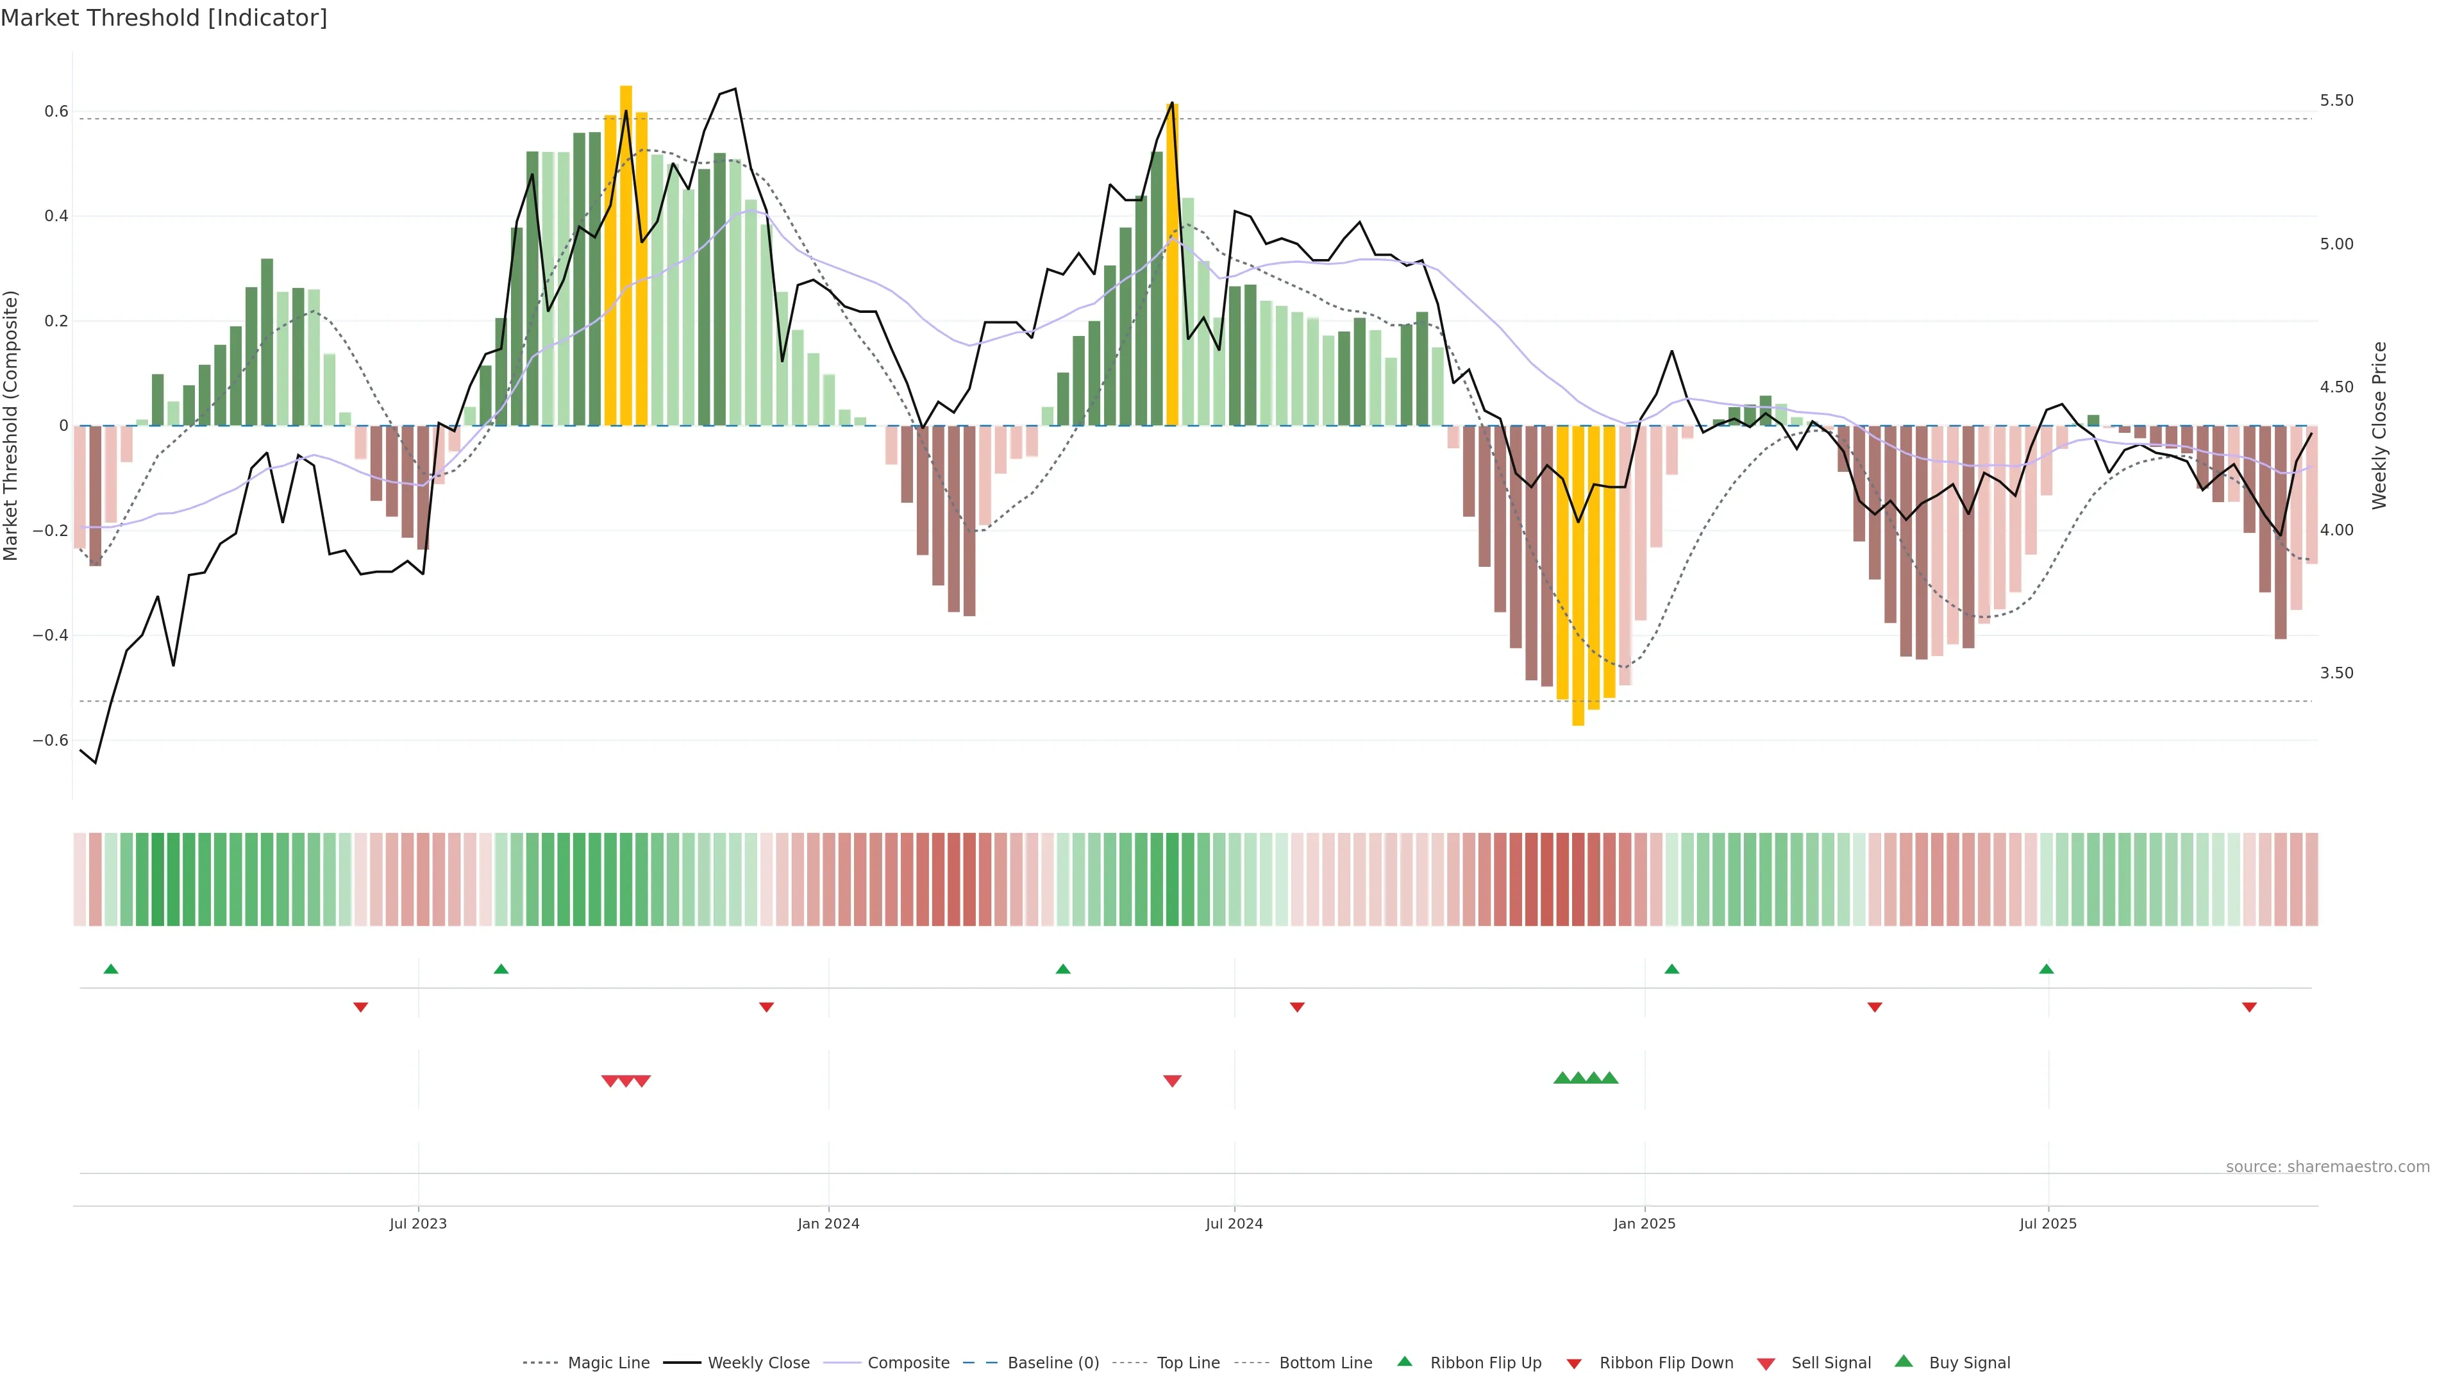Image resolution: width=2462 pixels, height=1385 pixels.
Task: Click the Weekly Close Price axis title
Action: (x=2379, y=425)
